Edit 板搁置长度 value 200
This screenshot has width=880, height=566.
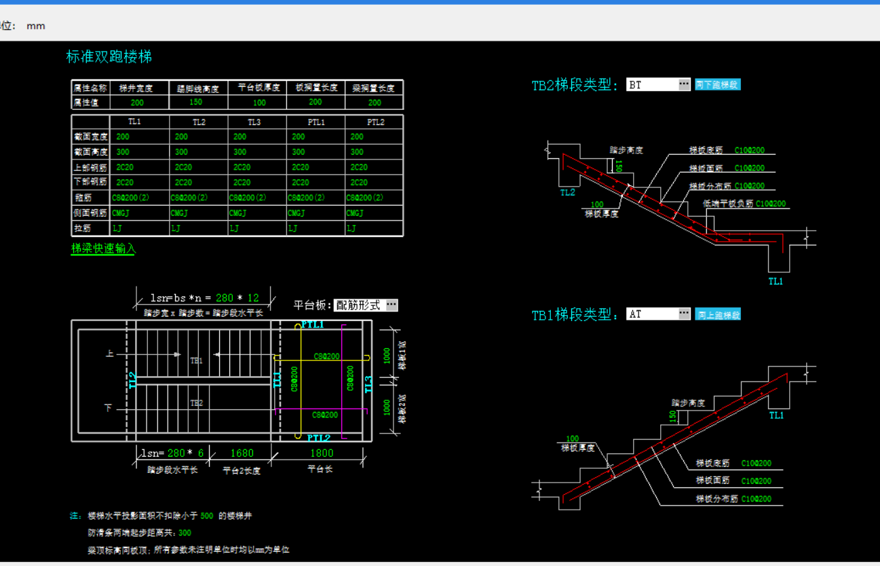(315, 102)
